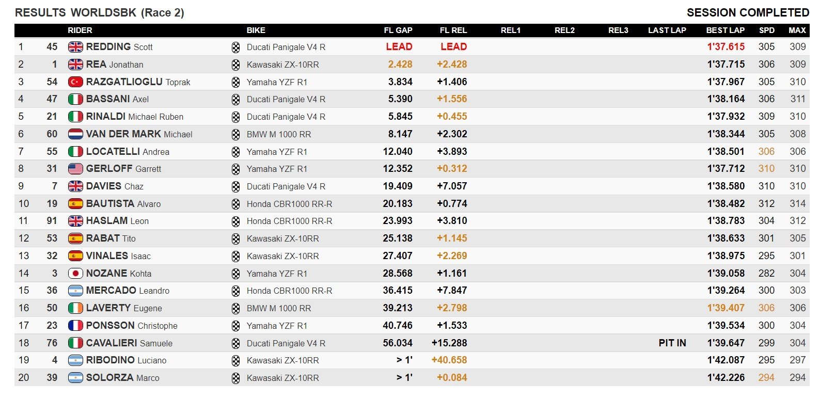This screenshot has width=835, height=399.
Task: Click the gap value 2.428 for REA
Action: [x=400, y=65]
